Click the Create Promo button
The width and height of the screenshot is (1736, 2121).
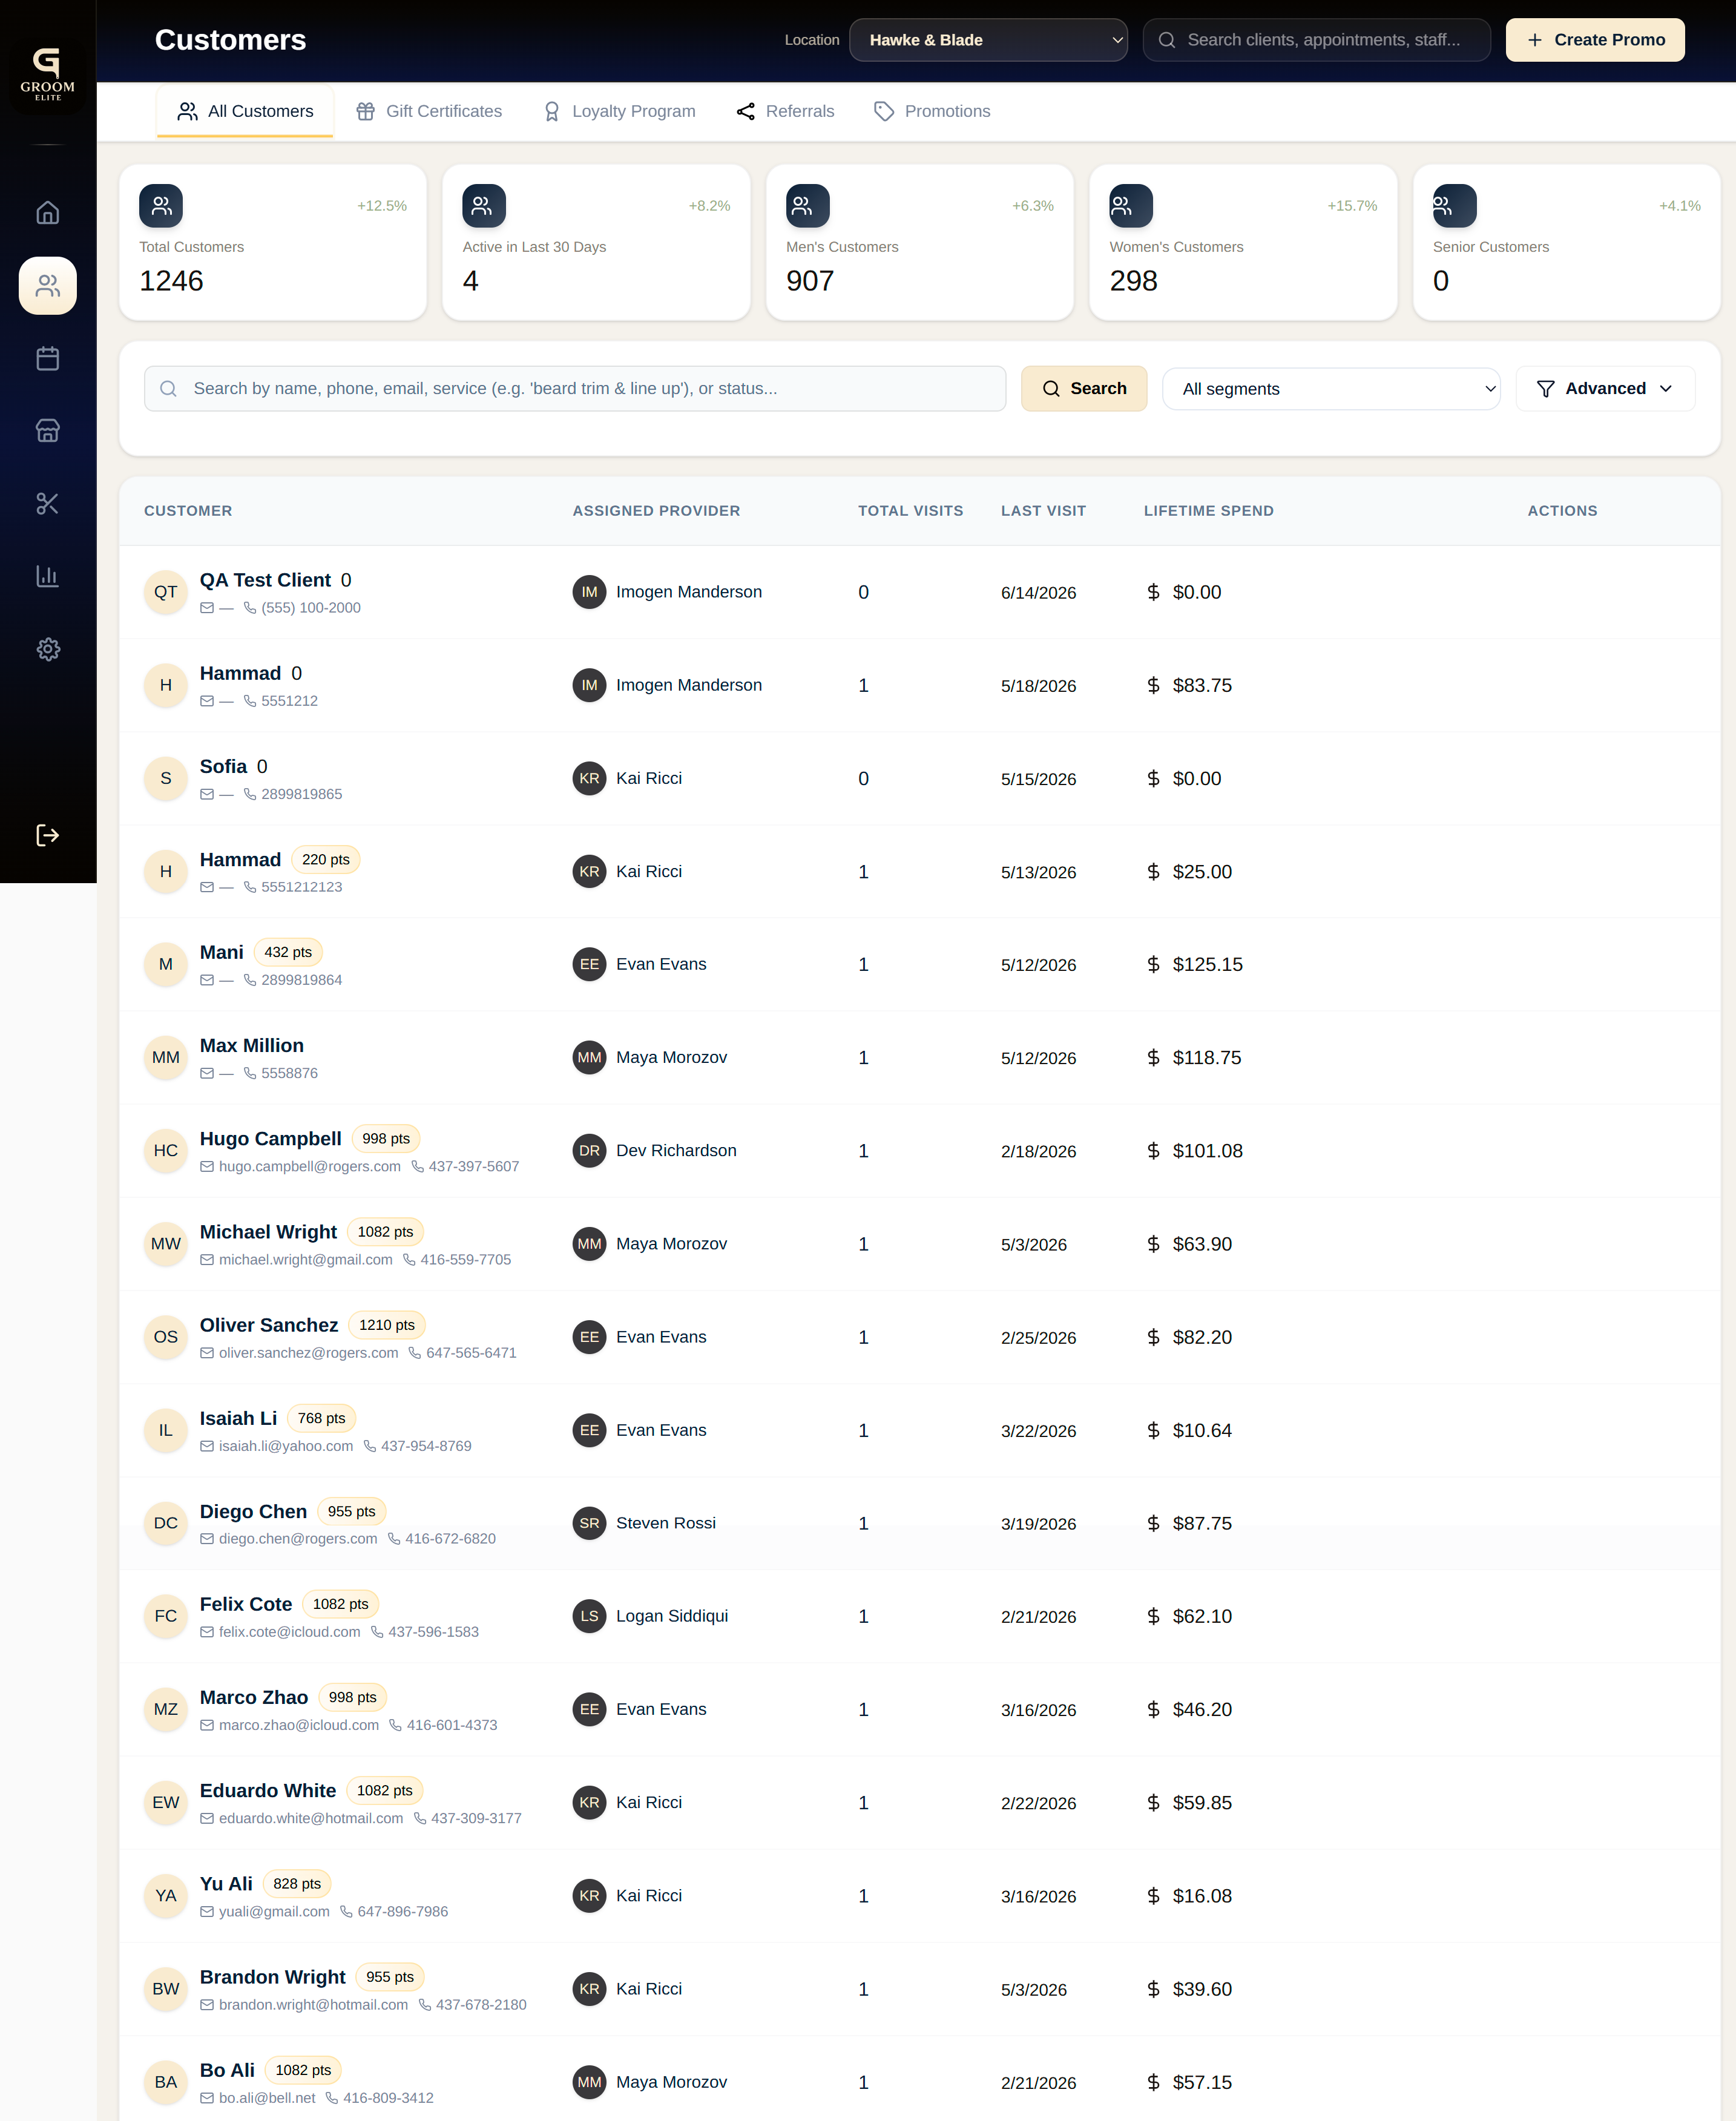(1595, 40)
